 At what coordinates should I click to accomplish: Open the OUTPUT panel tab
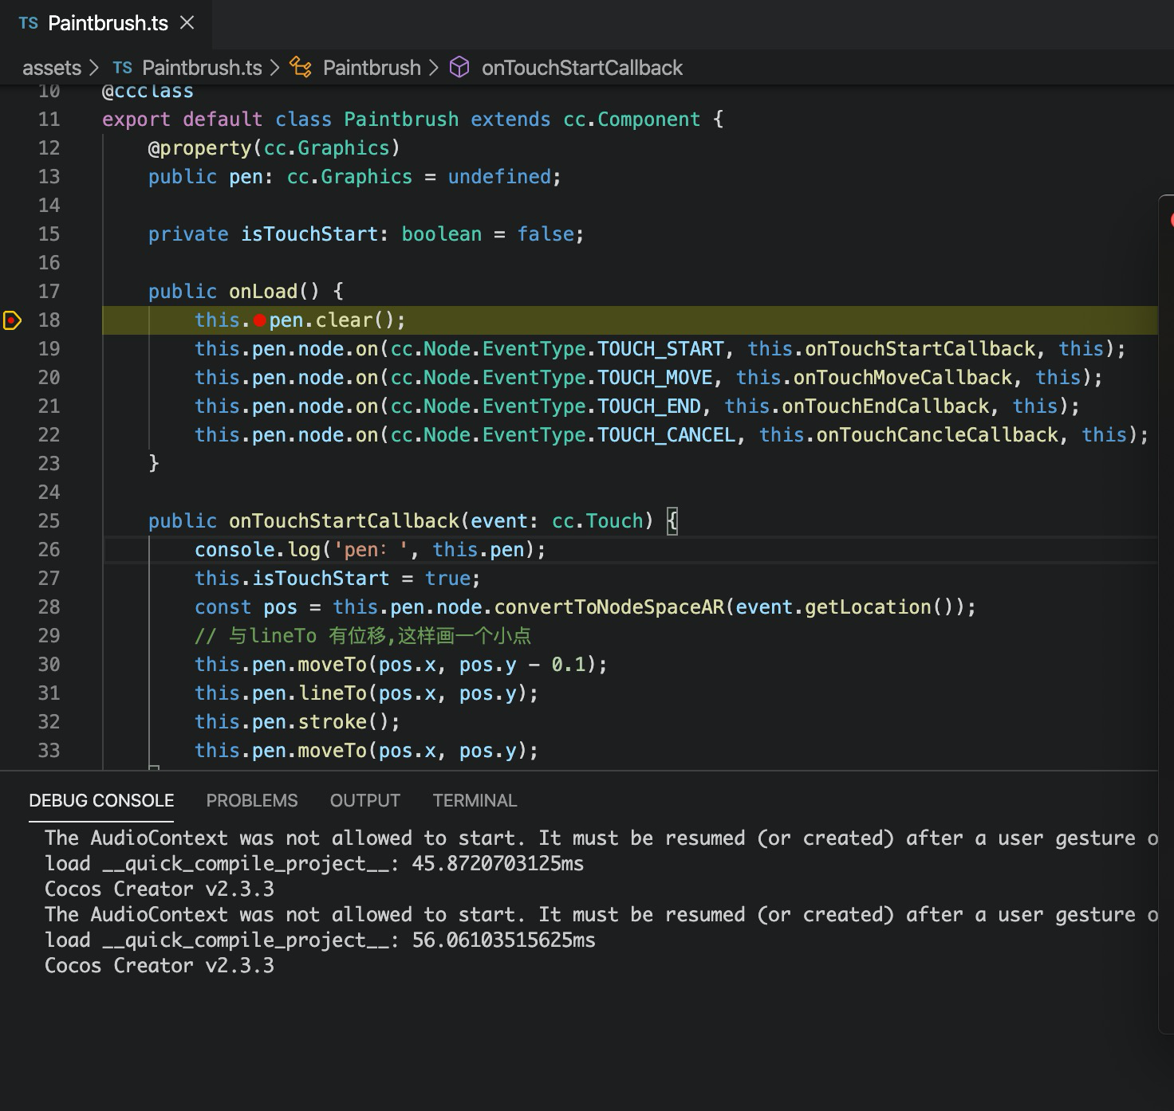(x=364, y=800)
